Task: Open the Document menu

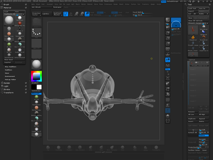Action: pyautogui.click(x=50, y=4)
